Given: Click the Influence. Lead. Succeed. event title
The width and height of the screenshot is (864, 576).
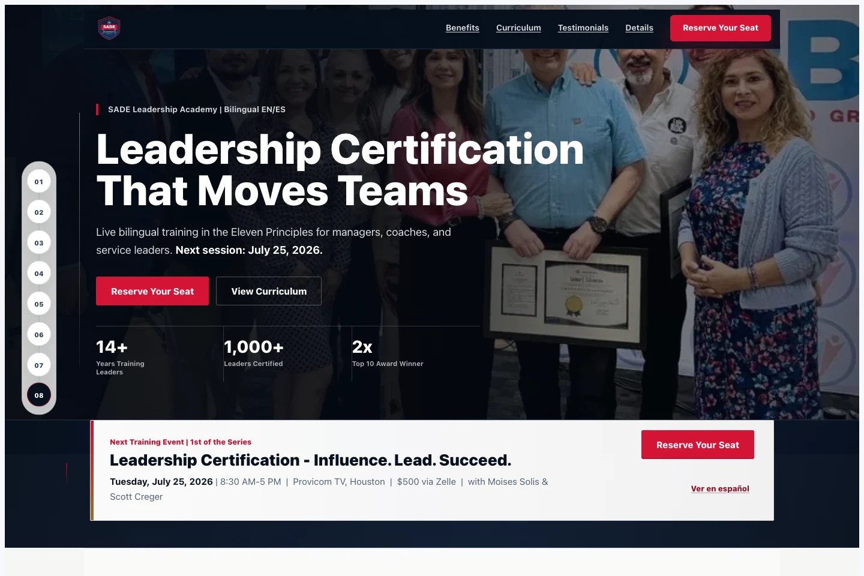Looking at the screenshot, I should pyautogui.click(x=311, y=460).
